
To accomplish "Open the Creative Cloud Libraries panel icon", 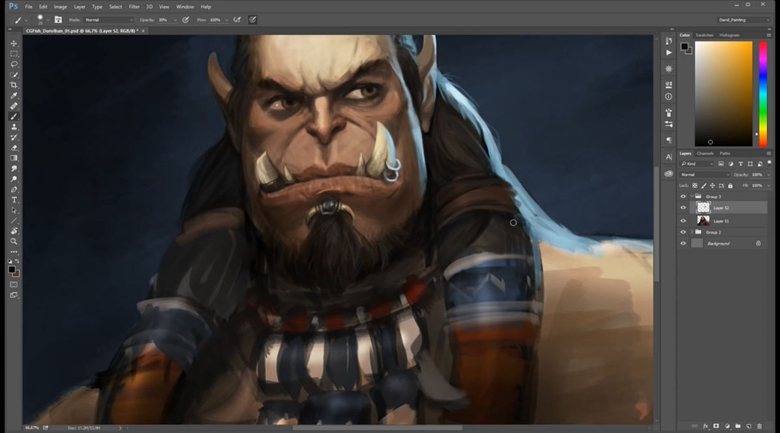I will click(669, 173).
